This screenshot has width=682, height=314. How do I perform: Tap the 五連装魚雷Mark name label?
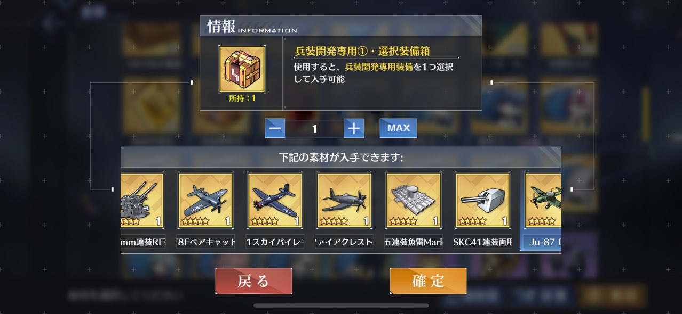tap(414, 242)
